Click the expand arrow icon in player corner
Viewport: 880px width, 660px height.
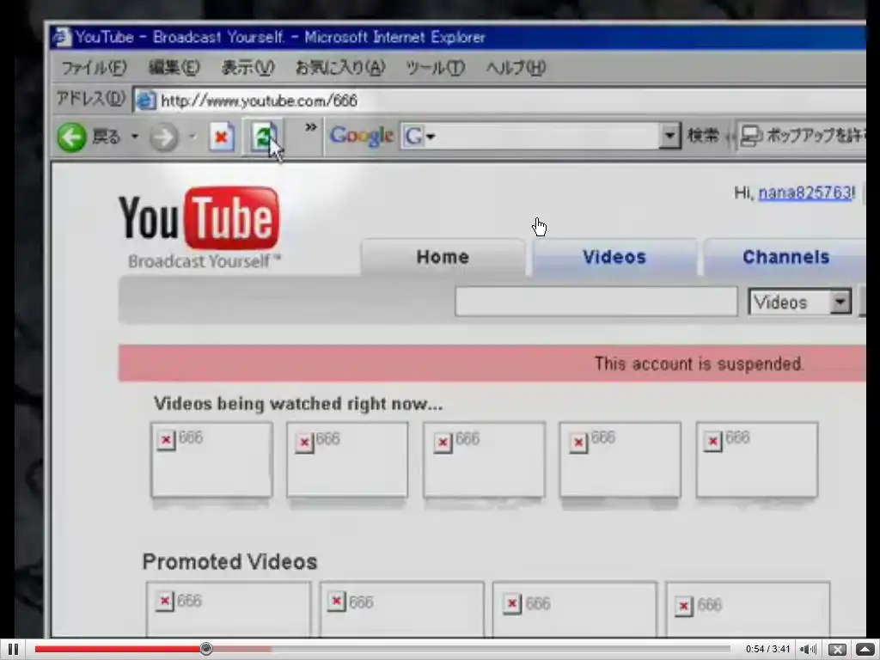(865, 650)
